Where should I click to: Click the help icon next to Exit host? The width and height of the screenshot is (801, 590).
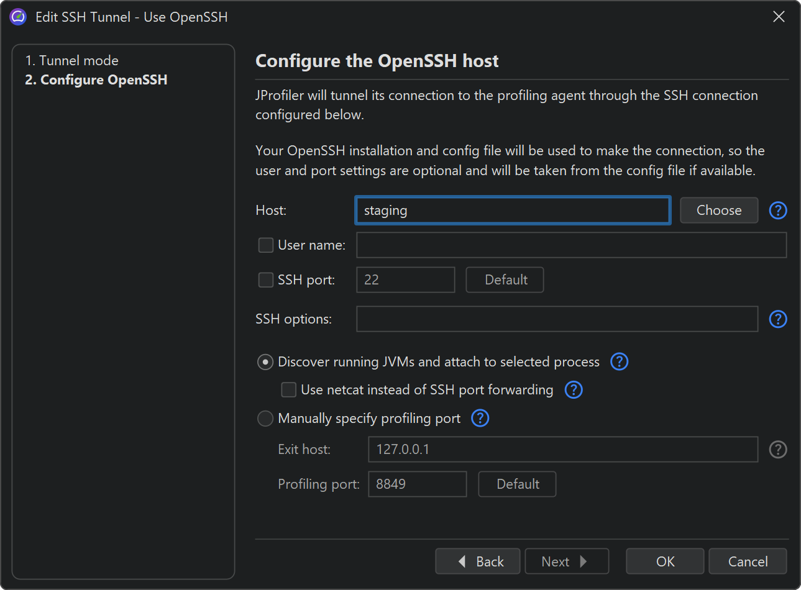click(778, 450)
